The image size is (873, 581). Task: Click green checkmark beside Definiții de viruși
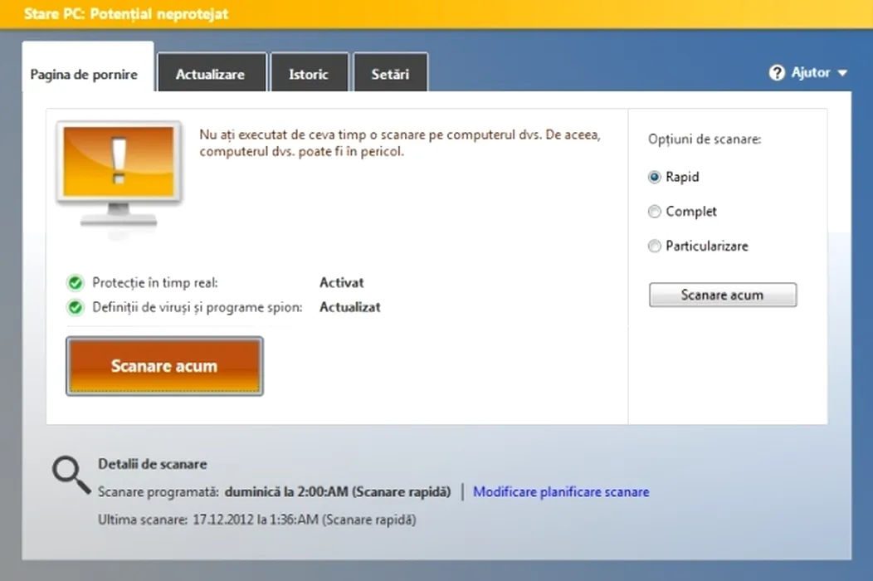pos(76,308)
